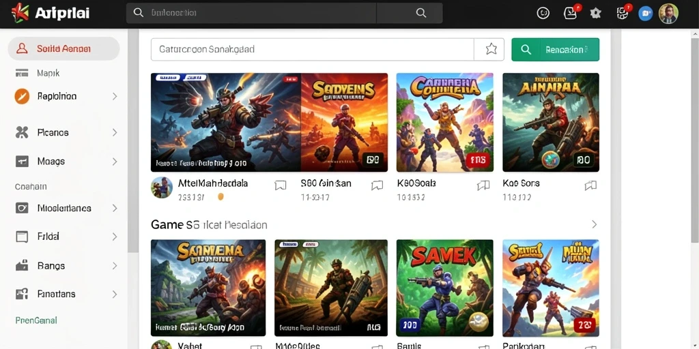Viewport: 699px width, 349px height.
Task: Open the inbox icon with red badge
Action: point(571,12)
